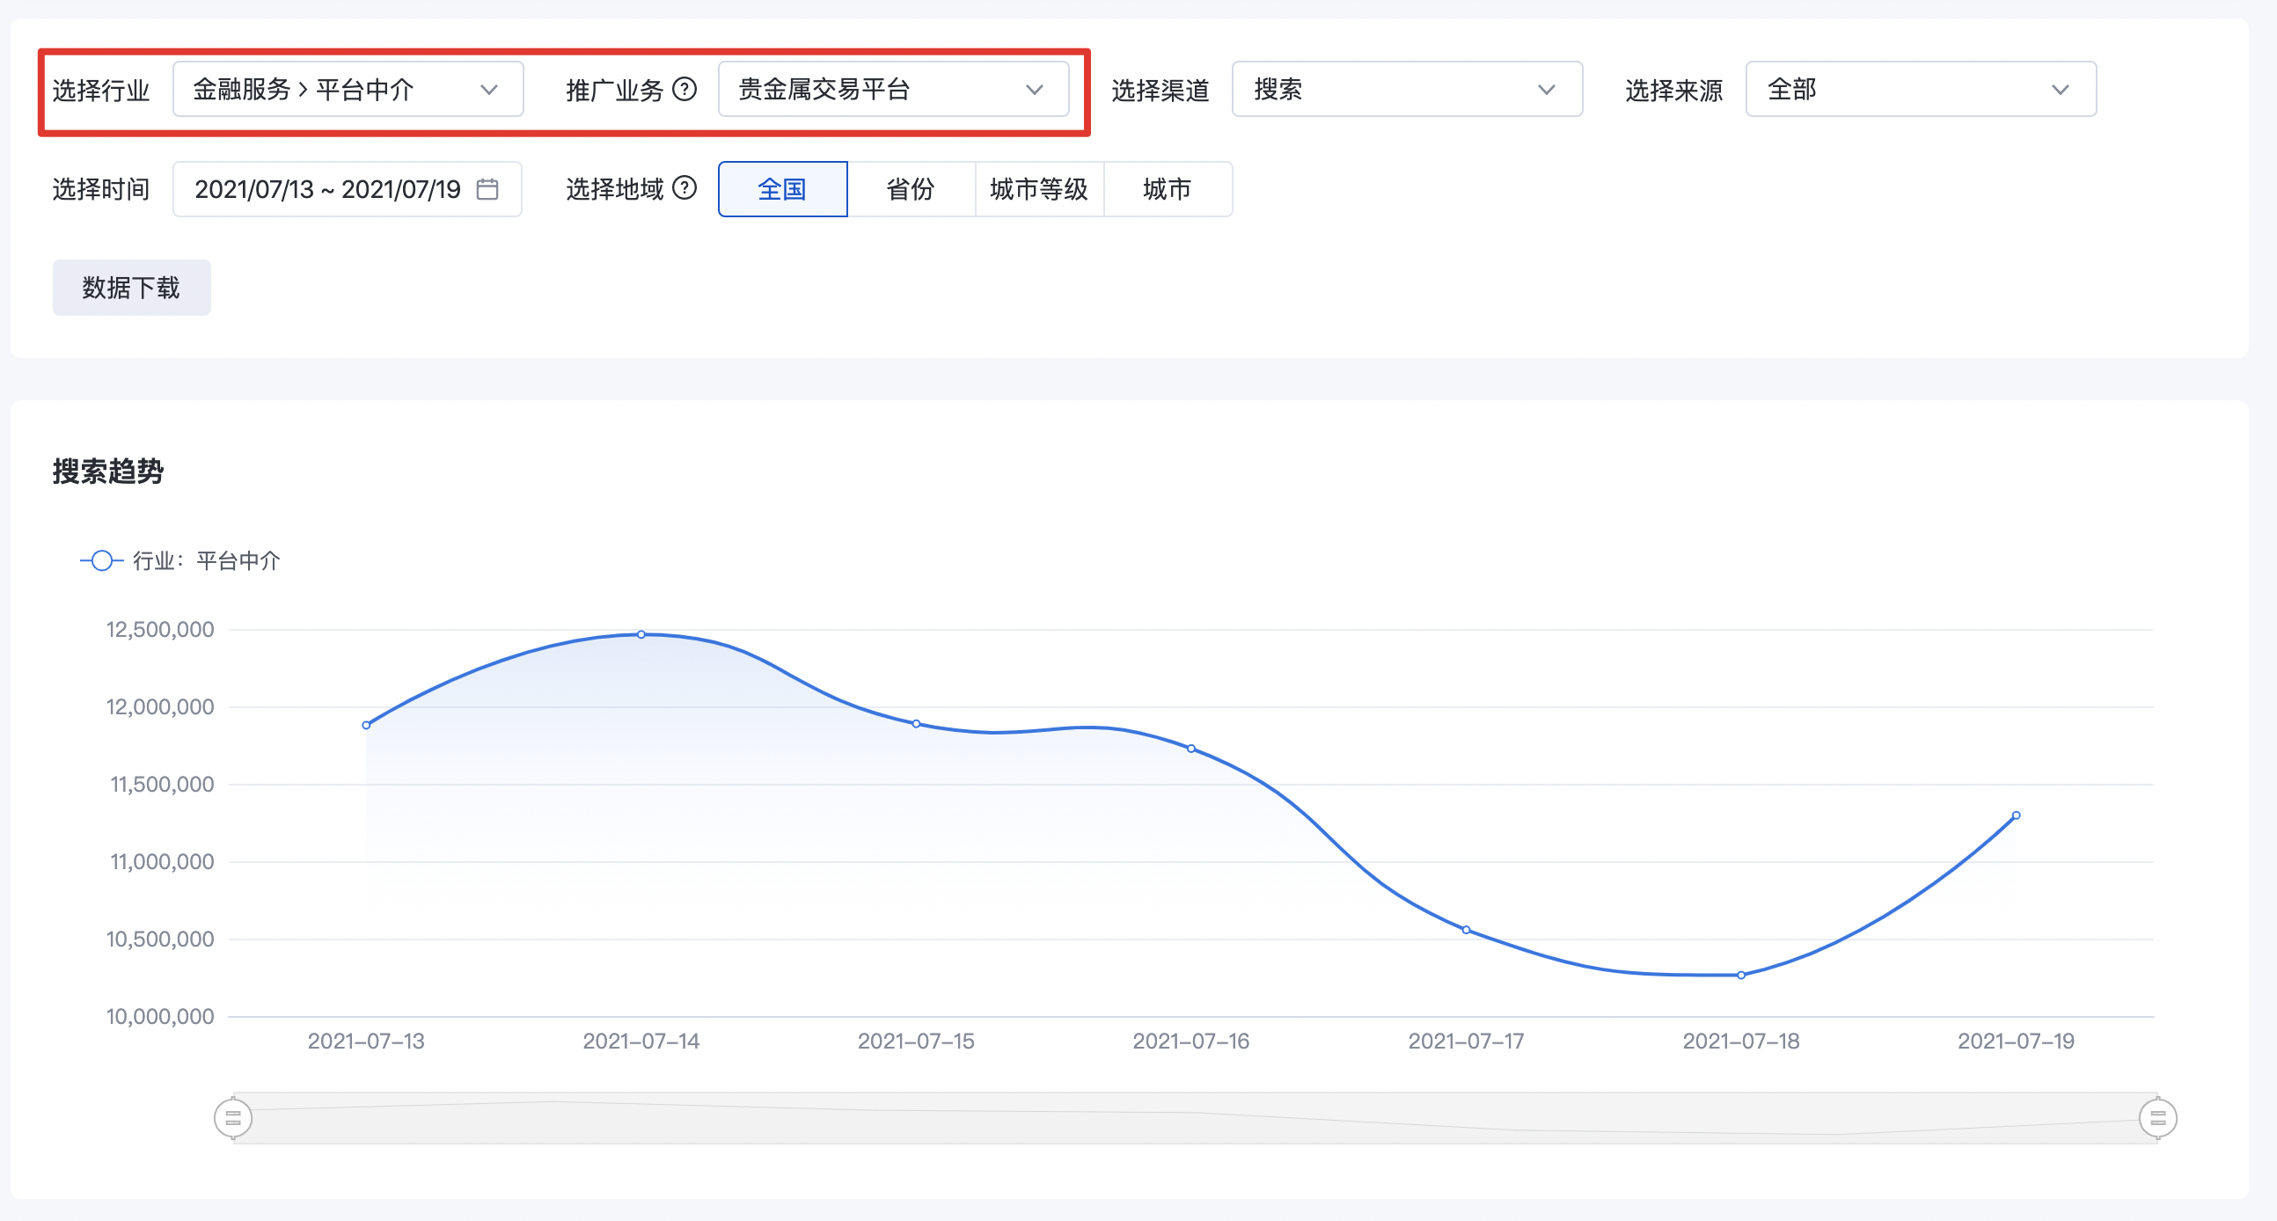
Task: Click 数据下载 button
Action: 132,288
